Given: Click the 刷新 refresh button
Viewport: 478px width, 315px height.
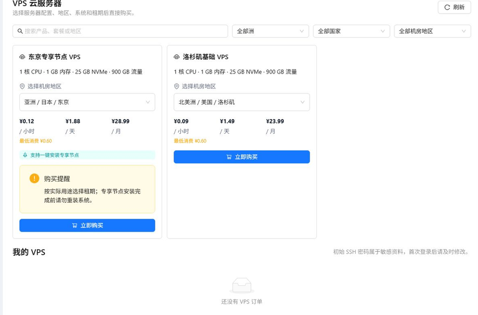Looking at the screenshot, I should (x=454, y=7).
